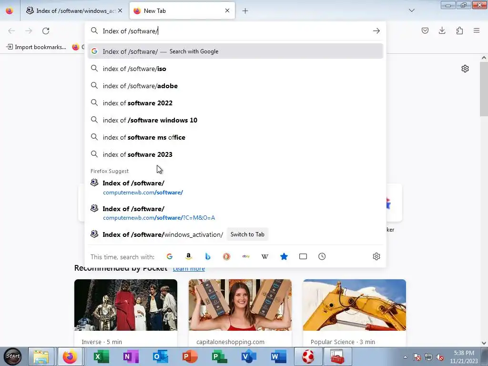
Task: Open computernewb.com/software/ history suggestion
Action: coord(235,187)
